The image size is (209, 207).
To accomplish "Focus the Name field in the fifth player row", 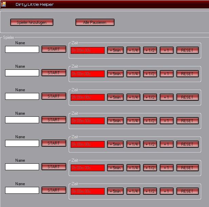I will 22,143.
